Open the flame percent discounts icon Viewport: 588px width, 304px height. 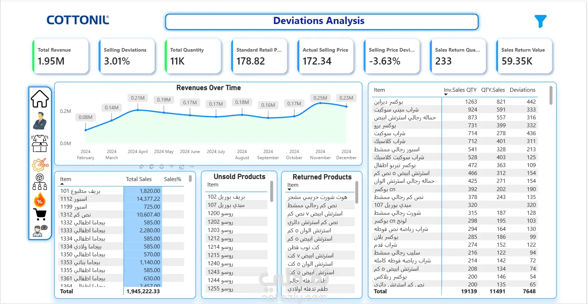click(39, 200)
